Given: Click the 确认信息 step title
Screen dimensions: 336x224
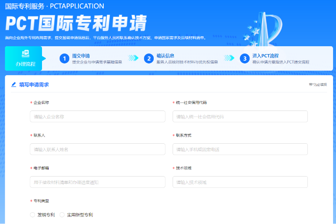Looking at the screenshot, I should pos(165,56).
